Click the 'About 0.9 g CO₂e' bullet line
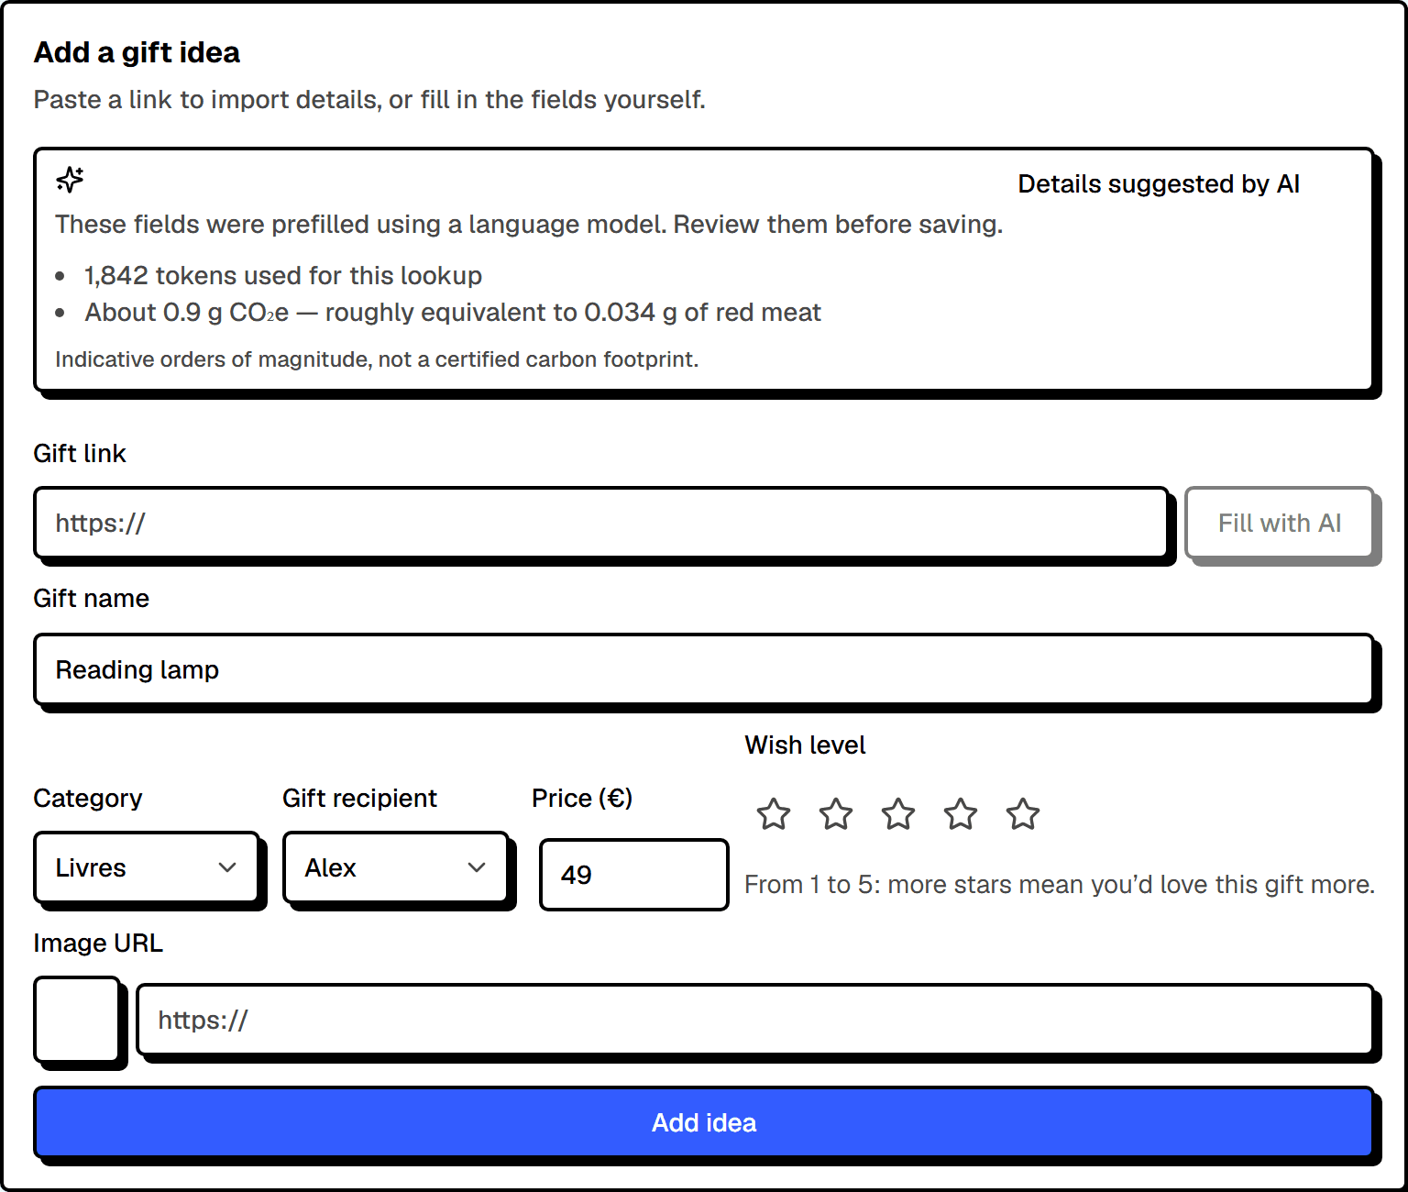 pos(453,313)
